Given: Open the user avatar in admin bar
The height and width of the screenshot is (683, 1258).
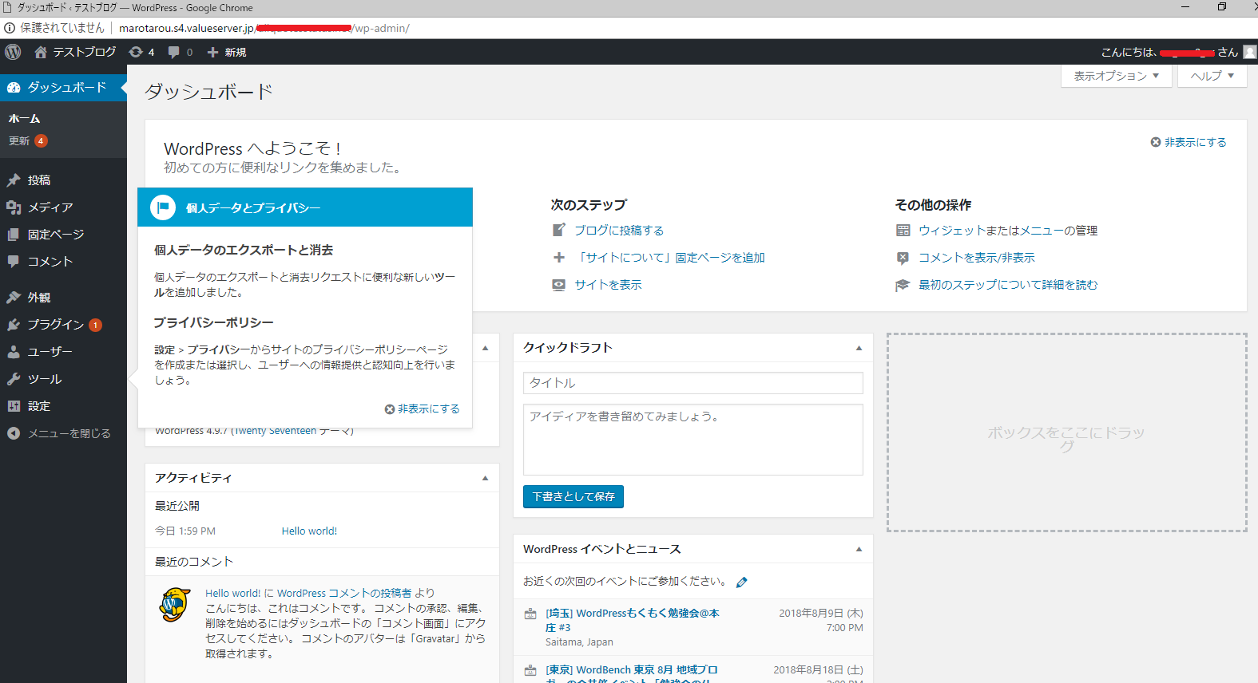Looking at the screenshot, I should (1250, 52).
